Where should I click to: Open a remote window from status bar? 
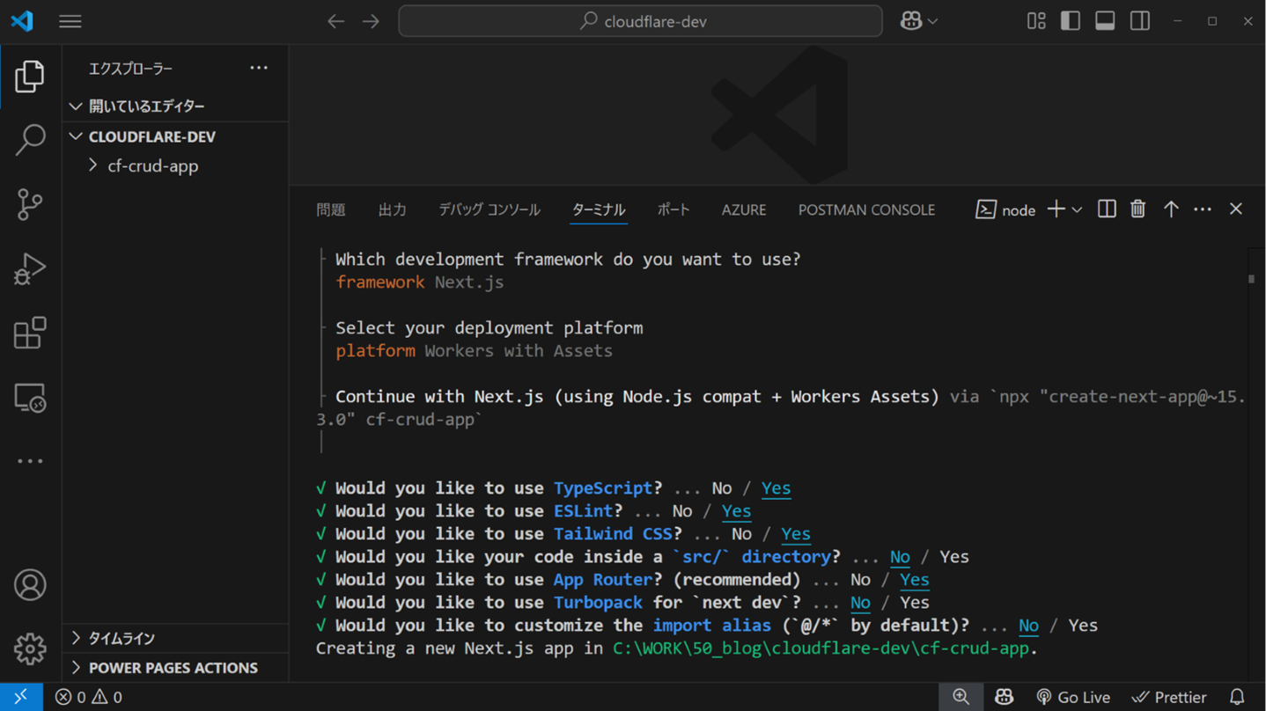[21, 697]
